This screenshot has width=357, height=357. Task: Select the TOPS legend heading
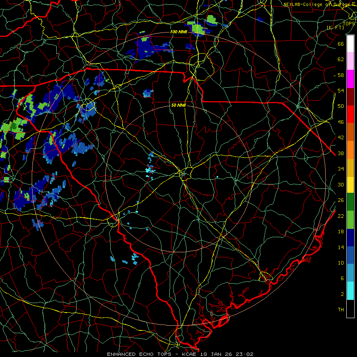pyautogui.click(x=348, y=23)
